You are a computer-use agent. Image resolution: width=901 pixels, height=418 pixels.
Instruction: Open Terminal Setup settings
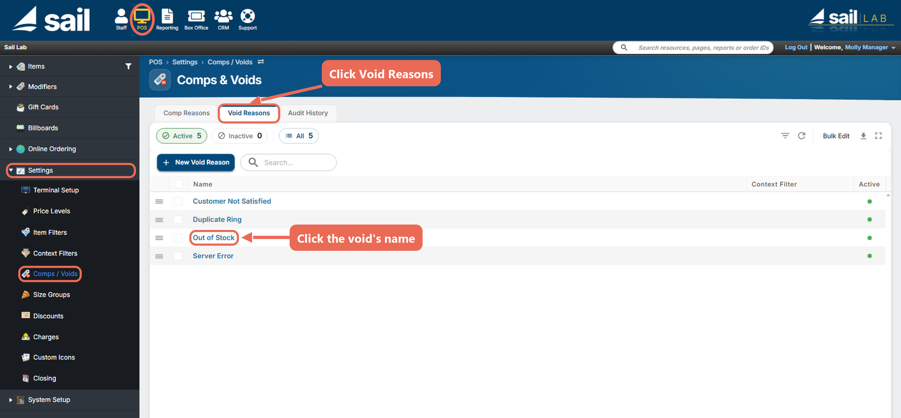point(56,190)
